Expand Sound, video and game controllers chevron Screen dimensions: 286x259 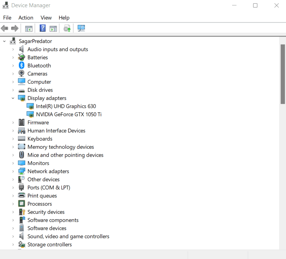click(13, 236)
